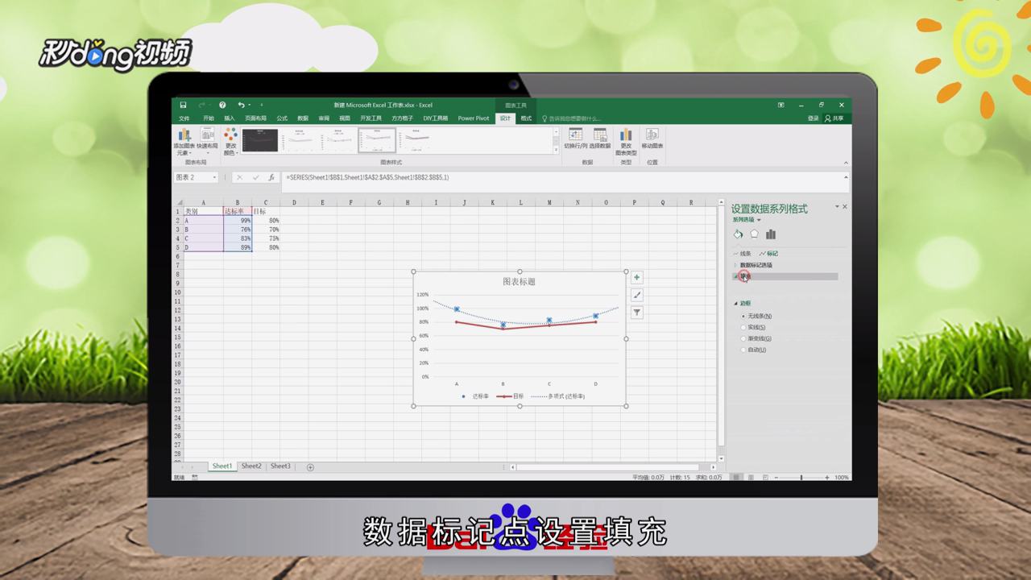Viewport: 1031px width, 580px height.
Task: Open 添加图表元素 (Add Chart Element)
Action: 184,142
